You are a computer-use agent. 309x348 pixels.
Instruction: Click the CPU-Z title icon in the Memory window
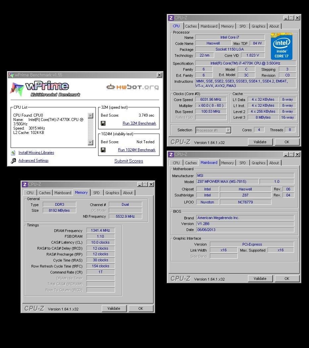25,184
